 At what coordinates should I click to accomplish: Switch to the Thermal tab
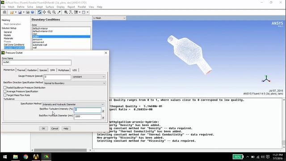click(21, 70)
